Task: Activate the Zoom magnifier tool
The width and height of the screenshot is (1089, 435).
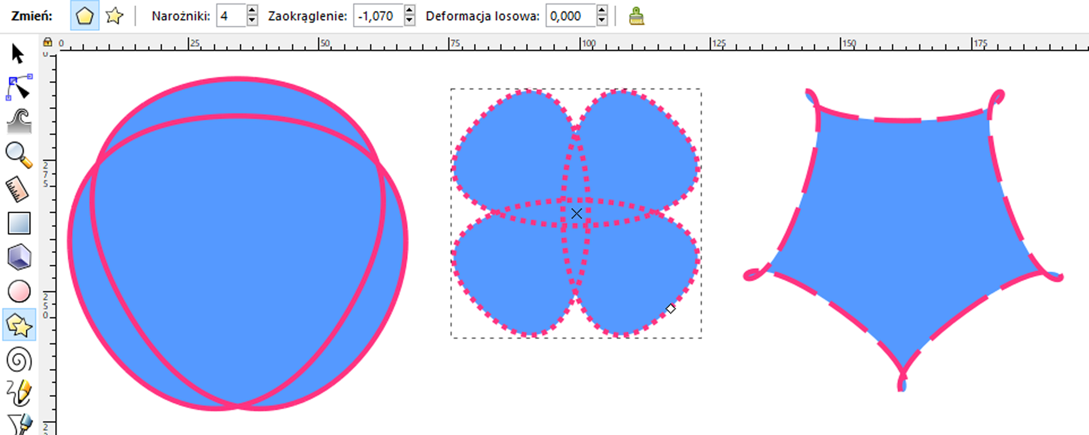Action: pos(19,155)
